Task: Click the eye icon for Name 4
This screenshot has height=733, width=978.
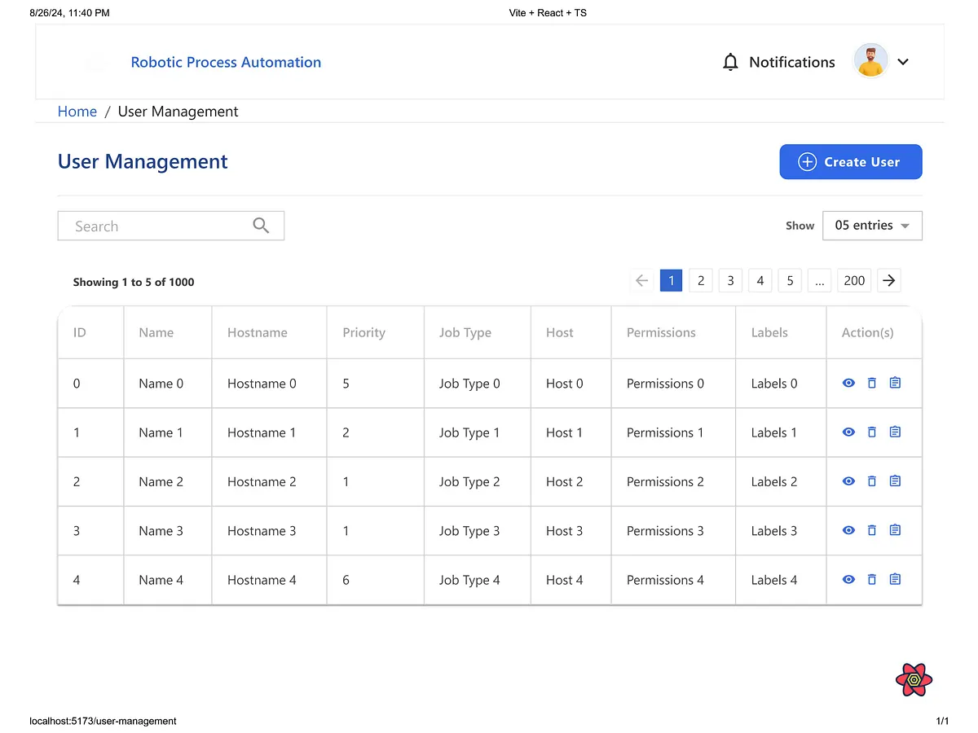Action: click(x=848, y=579)
